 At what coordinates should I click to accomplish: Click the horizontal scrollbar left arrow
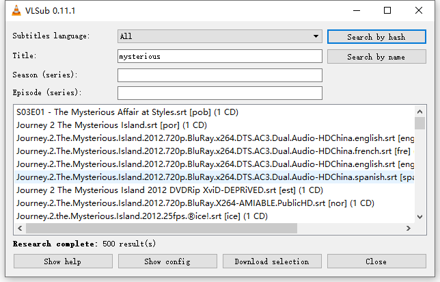point(20,229)
